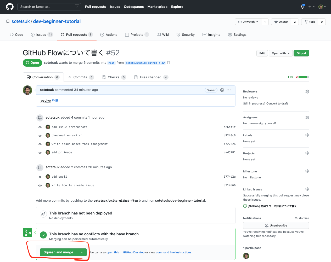This screenshot has height=262, width=331.
Task: Open the dev-beginner-tutorial repository link
Action: 57,21
